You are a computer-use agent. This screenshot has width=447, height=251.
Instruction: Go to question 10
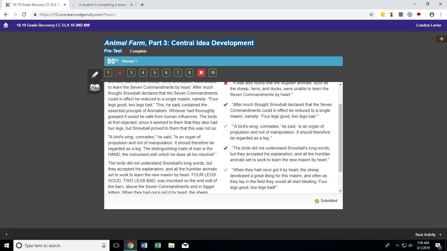pos(213,73)
